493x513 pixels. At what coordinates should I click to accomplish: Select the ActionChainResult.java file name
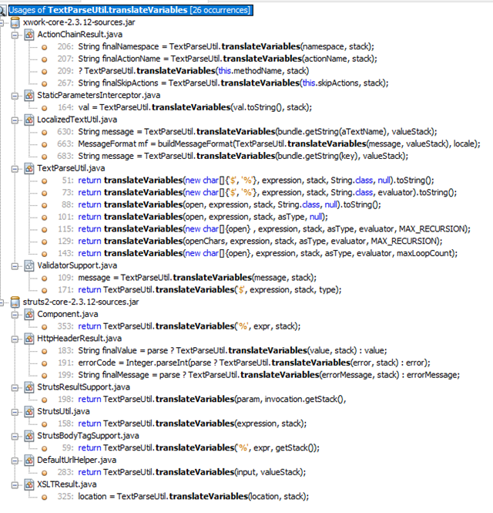pyautogui.click(x=79, y=35)
